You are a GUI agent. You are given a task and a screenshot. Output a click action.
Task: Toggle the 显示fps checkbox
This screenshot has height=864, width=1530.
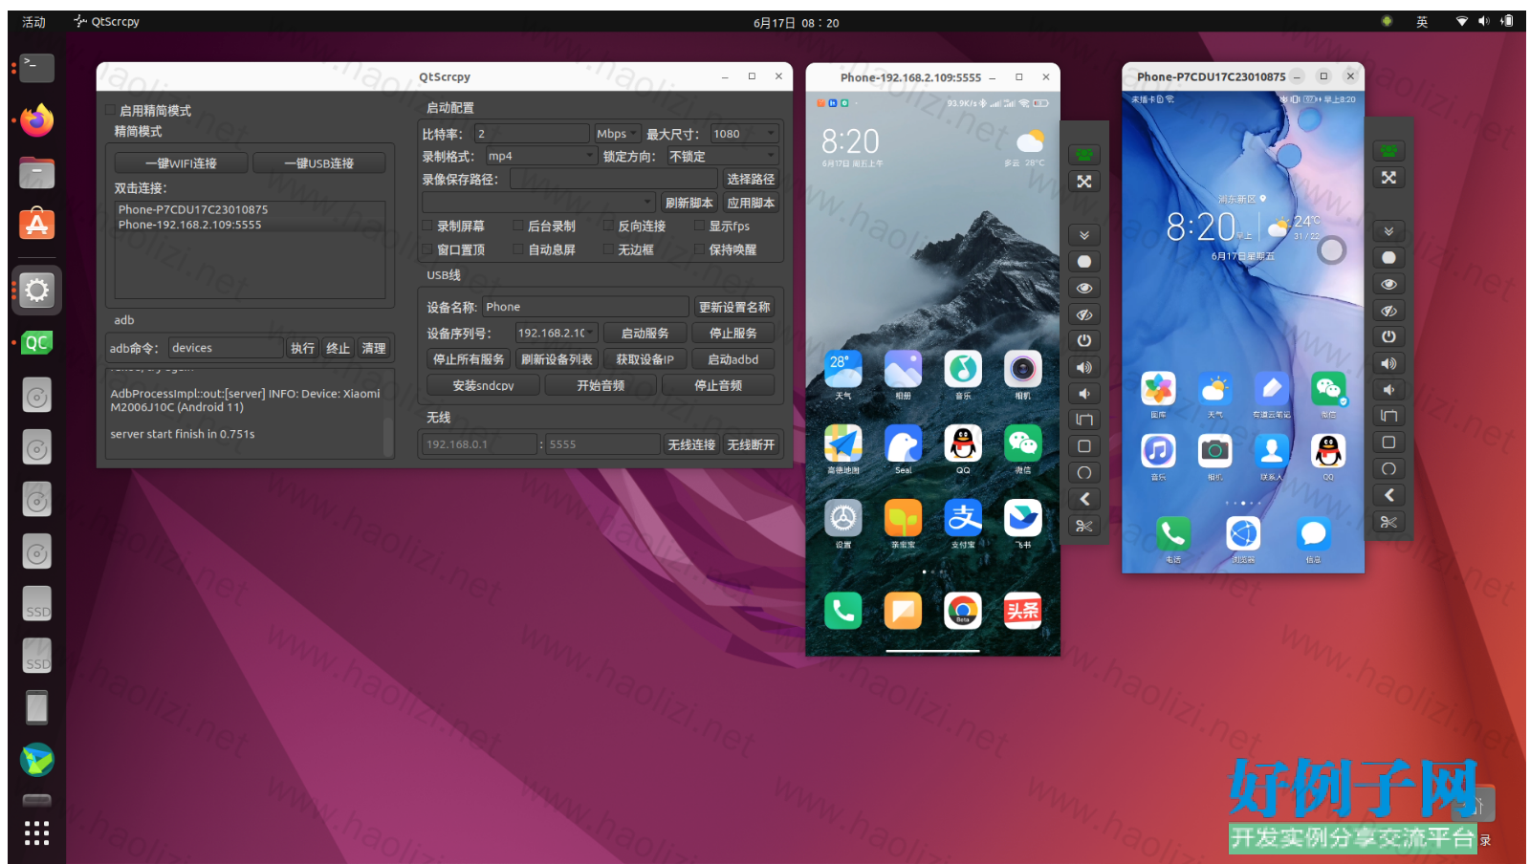tap(699, 227)
